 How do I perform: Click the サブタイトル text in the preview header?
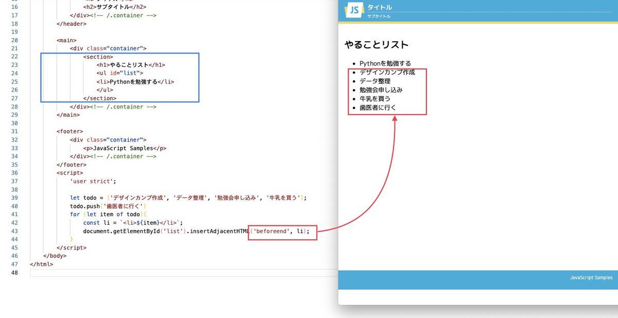point(379,16)
